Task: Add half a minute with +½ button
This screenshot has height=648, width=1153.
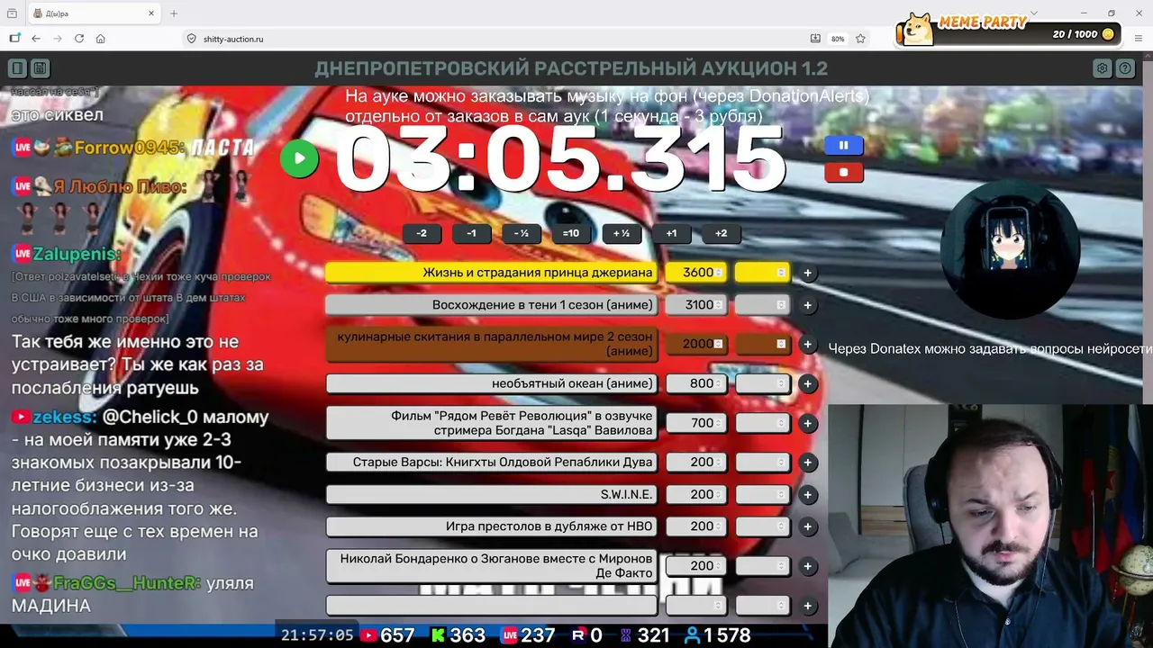Action: click(x=621, y=233)
